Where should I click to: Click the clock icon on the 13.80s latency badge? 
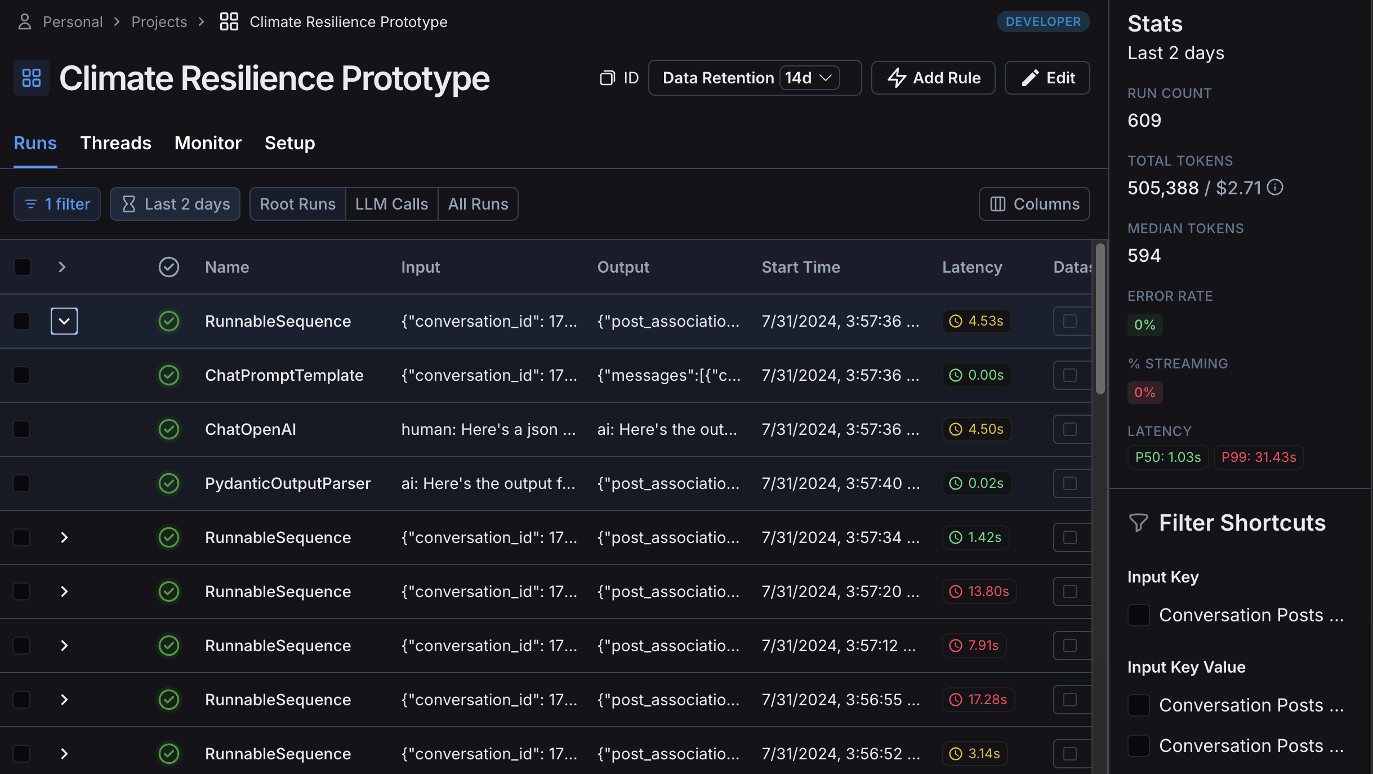[956, 591]
